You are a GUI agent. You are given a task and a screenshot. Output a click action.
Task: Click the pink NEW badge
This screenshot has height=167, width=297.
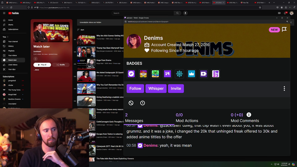[274, 30]
